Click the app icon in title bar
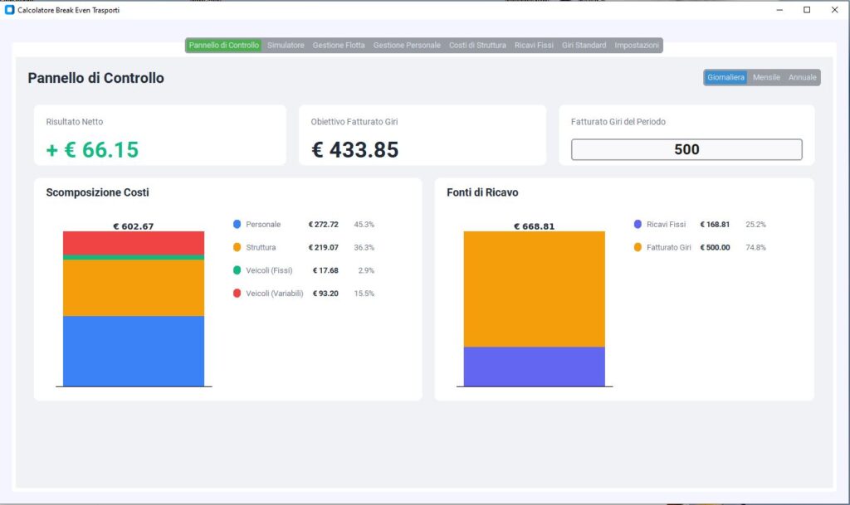 (x=10, y=10)
